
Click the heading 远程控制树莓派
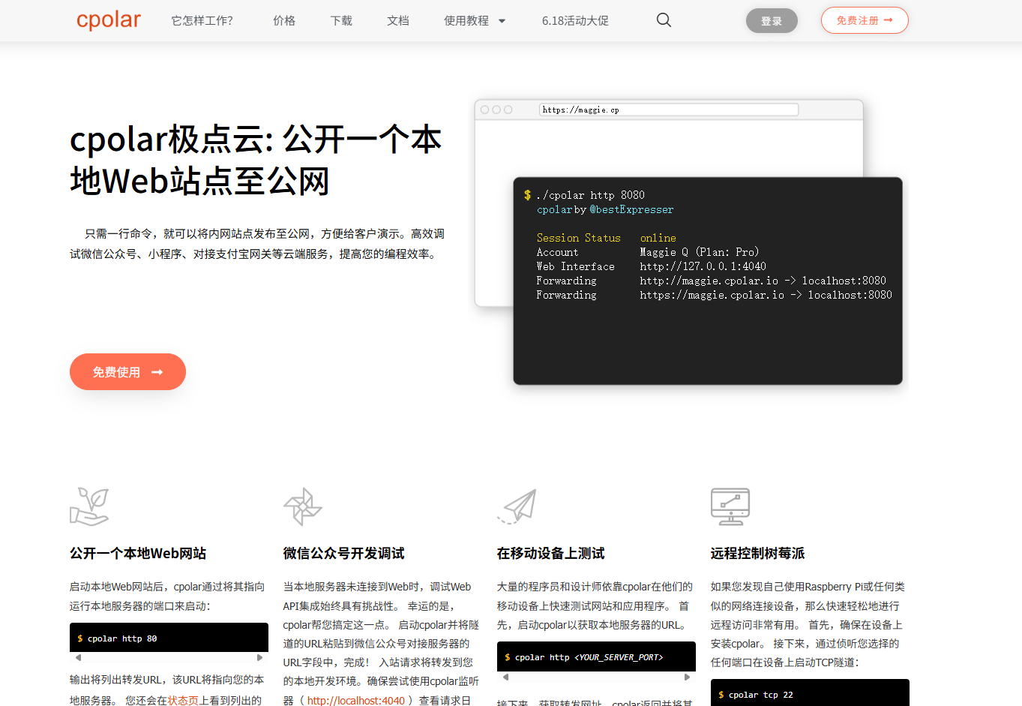(x=757, y=553)
